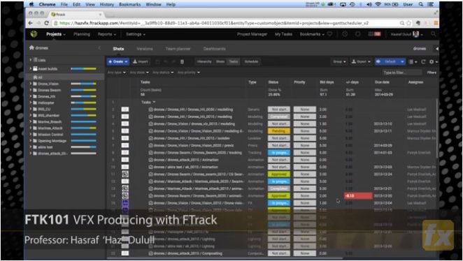The height and width of the screenshot is (261, 463).
Task: Click the heart bookmark icon
Action: pyautogui.click(x=330, y=34)
